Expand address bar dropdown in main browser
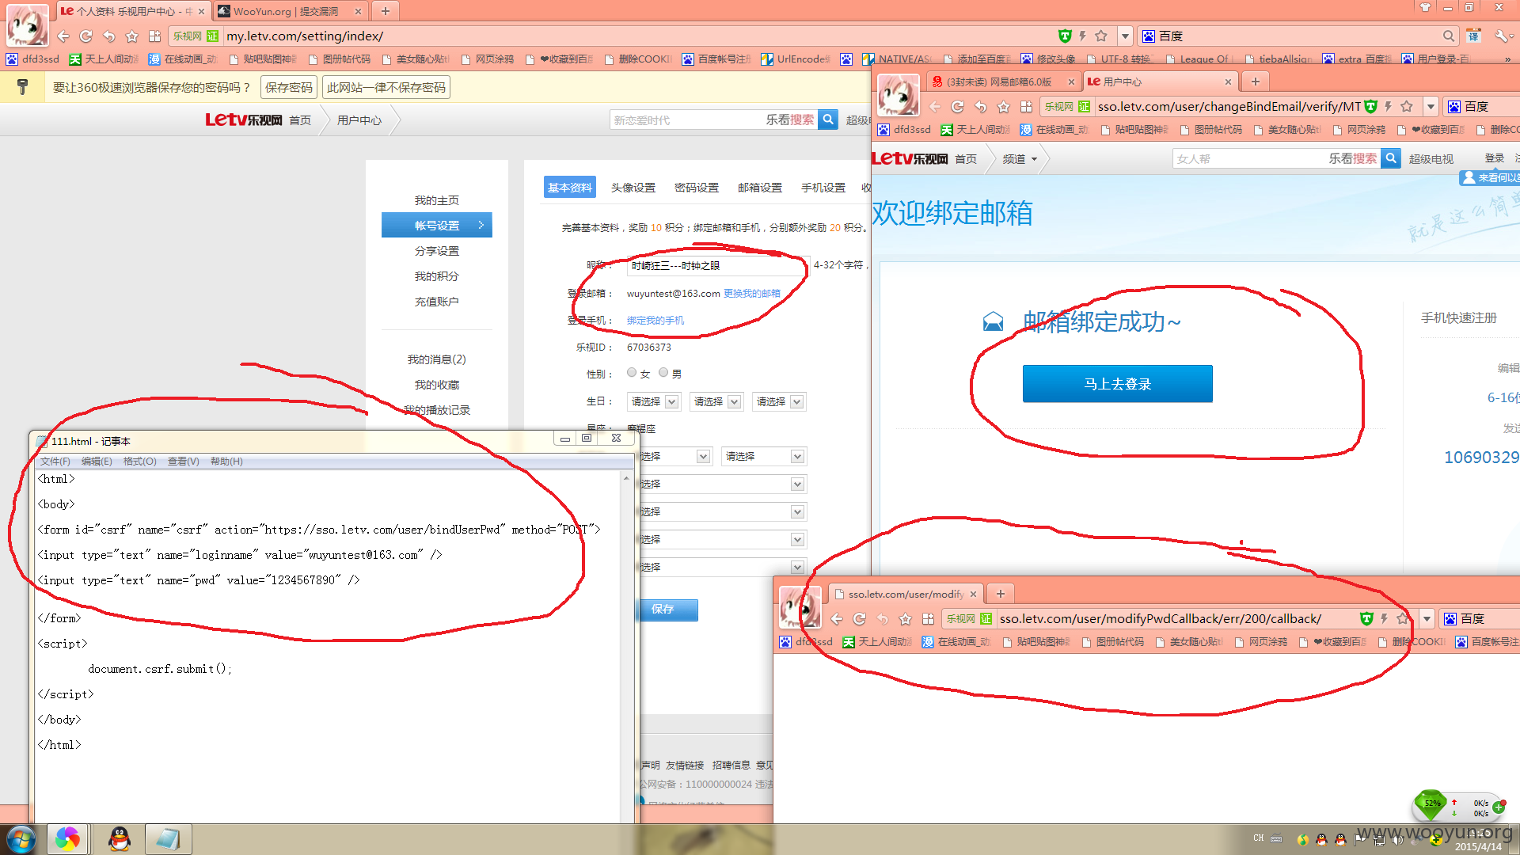Screen dimensions: 1520x855 [1125, 36]
